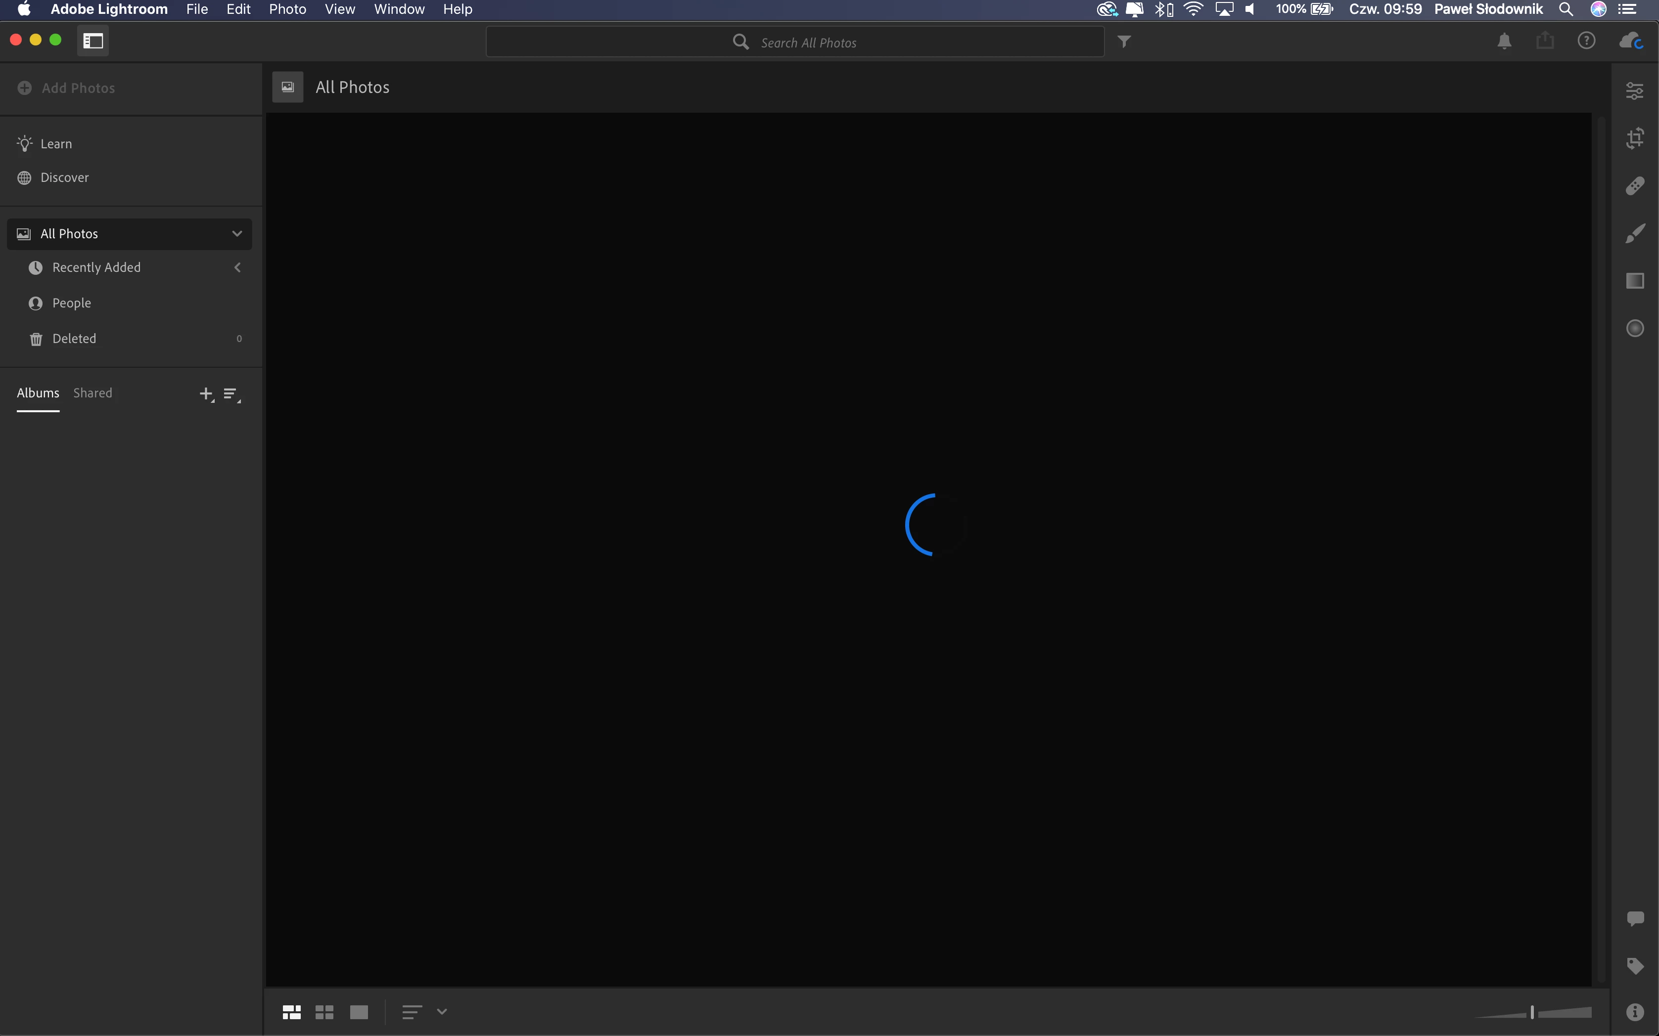
Task: Select the Radial Gradient tool
Action: pyautogui.click(x=1635, y=328)
